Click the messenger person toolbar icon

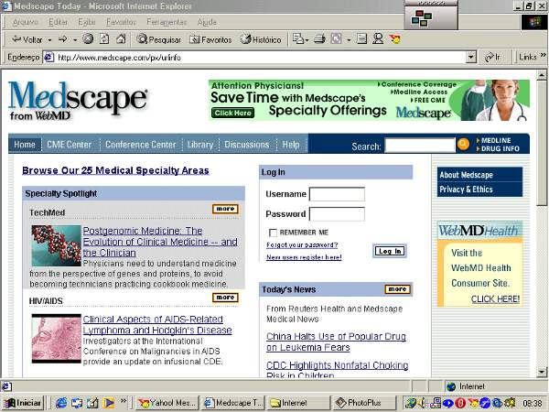pos(378,38)
